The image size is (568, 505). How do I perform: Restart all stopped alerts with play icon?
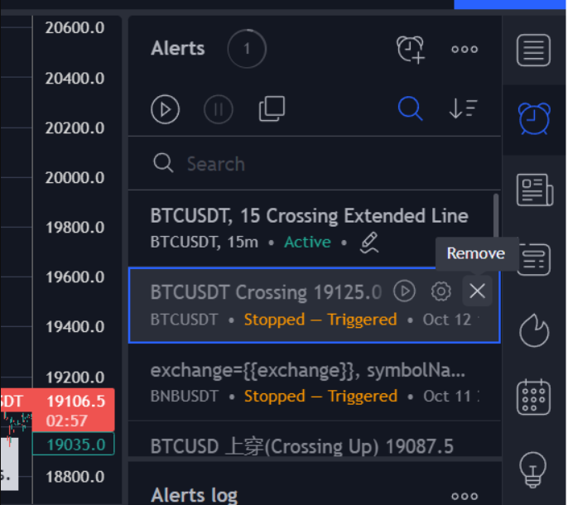point(166,109)
